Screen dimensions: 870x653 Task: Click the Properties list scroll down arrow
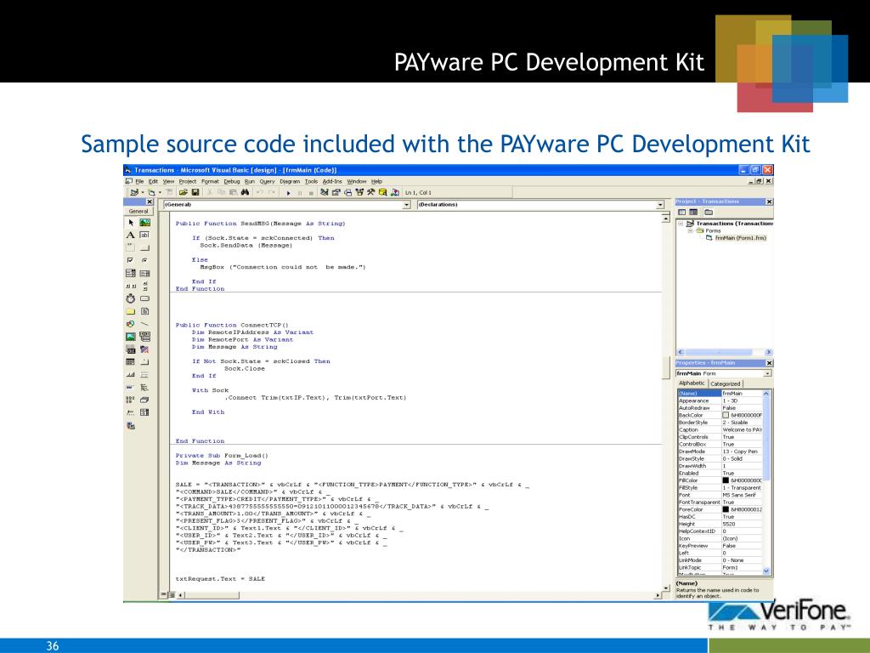(x=767, y=571)
